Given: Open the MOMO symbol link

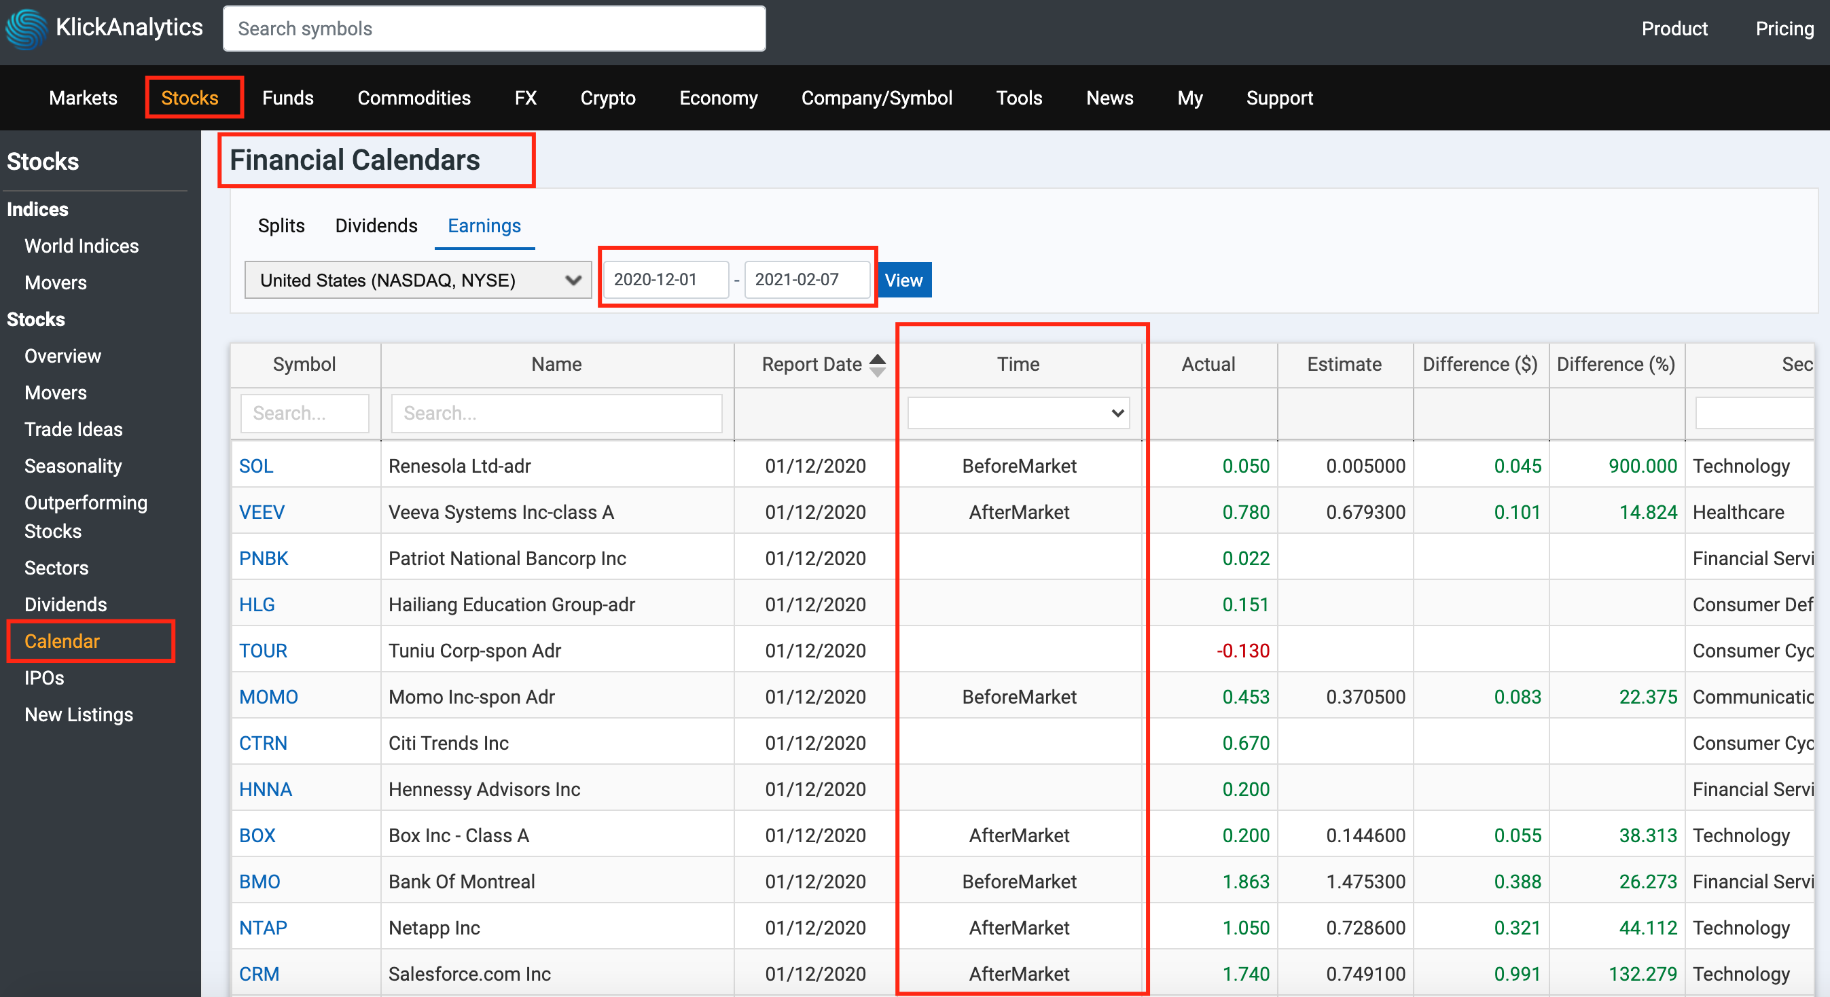Looking at the screenshot, I should tap(268, 697).
